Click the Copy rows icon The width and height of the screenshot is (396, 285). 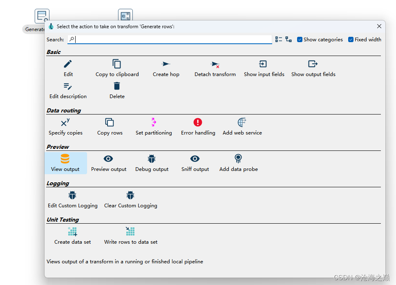pyautogui.click(x=110, y=122)
